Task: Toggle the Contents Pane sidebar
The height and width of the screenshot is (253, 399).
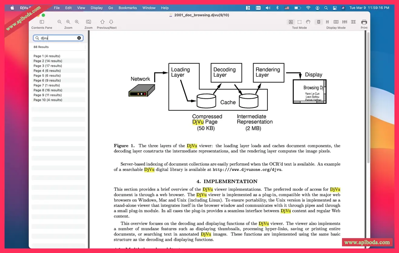Action: (x=42, y=22)
